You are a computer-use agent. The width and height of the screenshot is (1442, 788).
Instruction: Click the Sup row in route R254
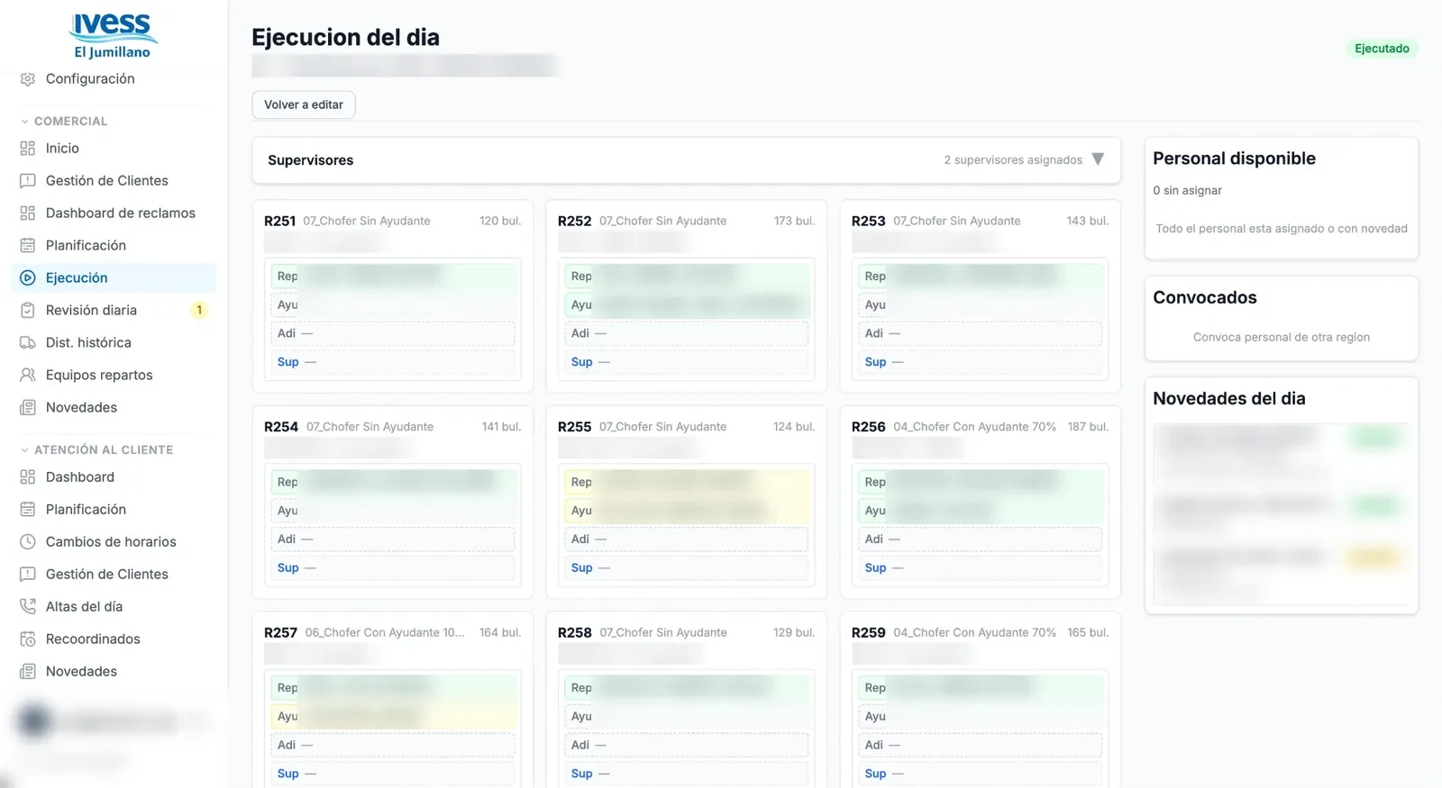pos(393,568)
